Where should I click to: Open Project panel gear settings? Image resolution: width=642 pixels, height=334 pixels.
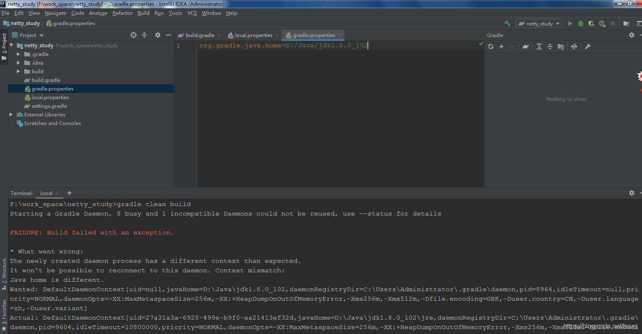tap(158, 35)
